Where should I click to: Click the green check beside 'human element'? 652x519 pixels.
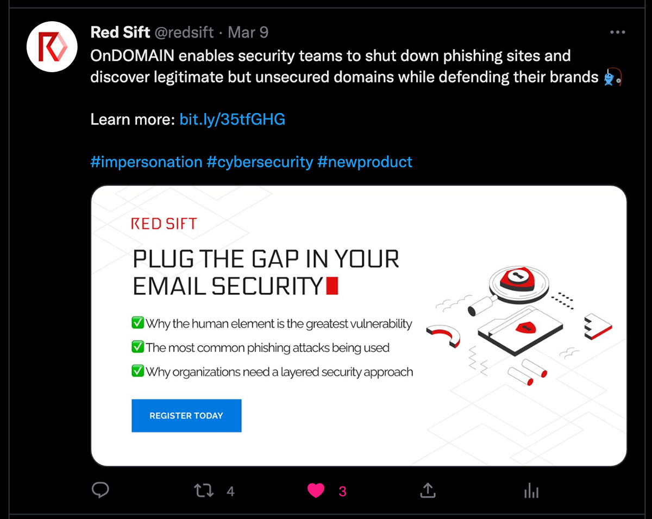tap(137, 323)
